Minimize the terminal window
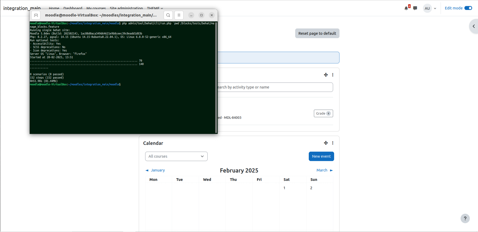The image size is (478, 232). [x=191, y=15]
